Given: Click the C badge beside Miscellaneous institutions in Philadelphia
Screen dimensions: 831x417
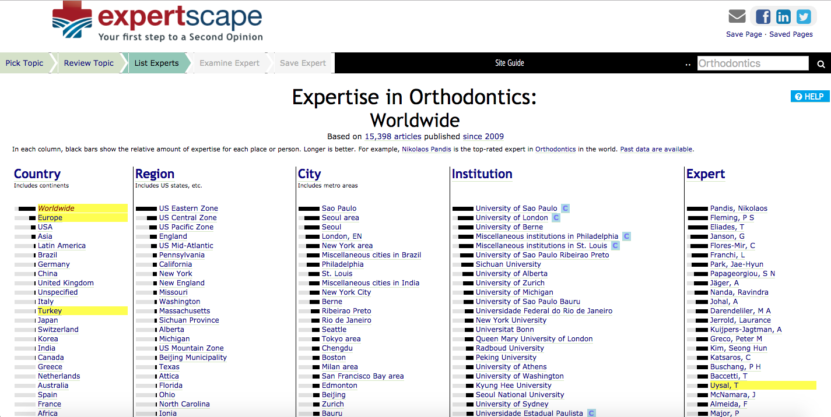Looking at the screenshot, I should [626, 236].
